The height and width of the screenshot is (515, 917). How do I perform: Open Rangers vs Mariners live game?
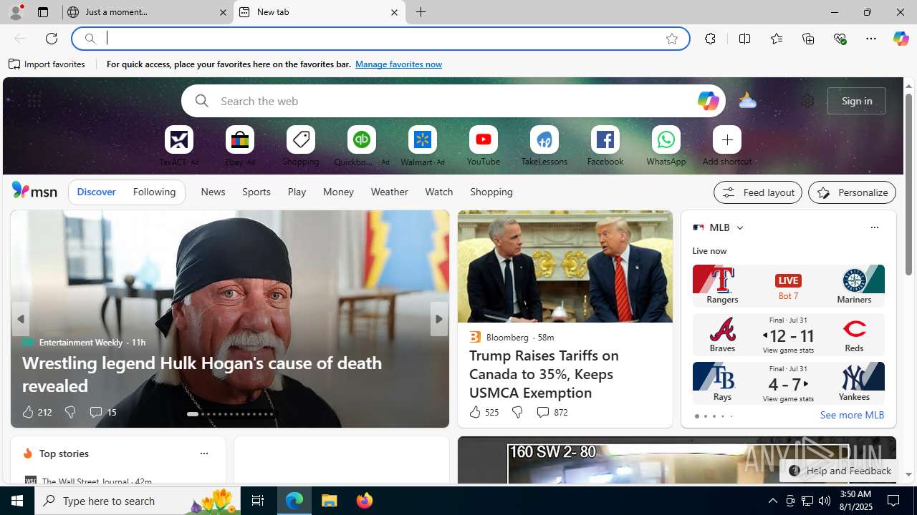pyautogui.click(x=788, y=285)
